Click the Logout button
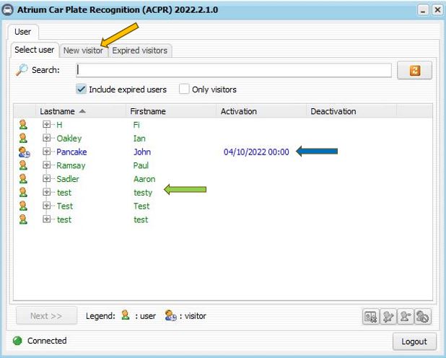The height and width of the screenshot is (358, 446). [x=414, y=341]
